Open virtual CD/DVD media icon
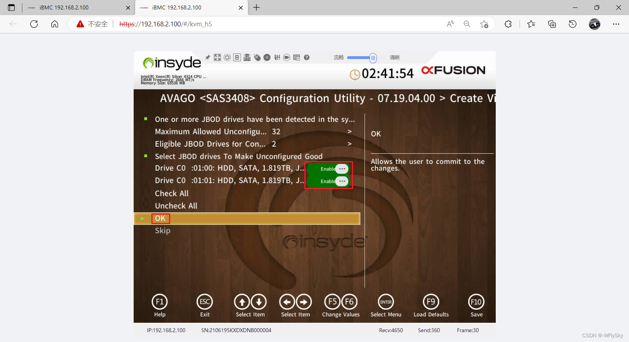Image resolution: width=629 pixels, height=342 pixels. point(267,57)
